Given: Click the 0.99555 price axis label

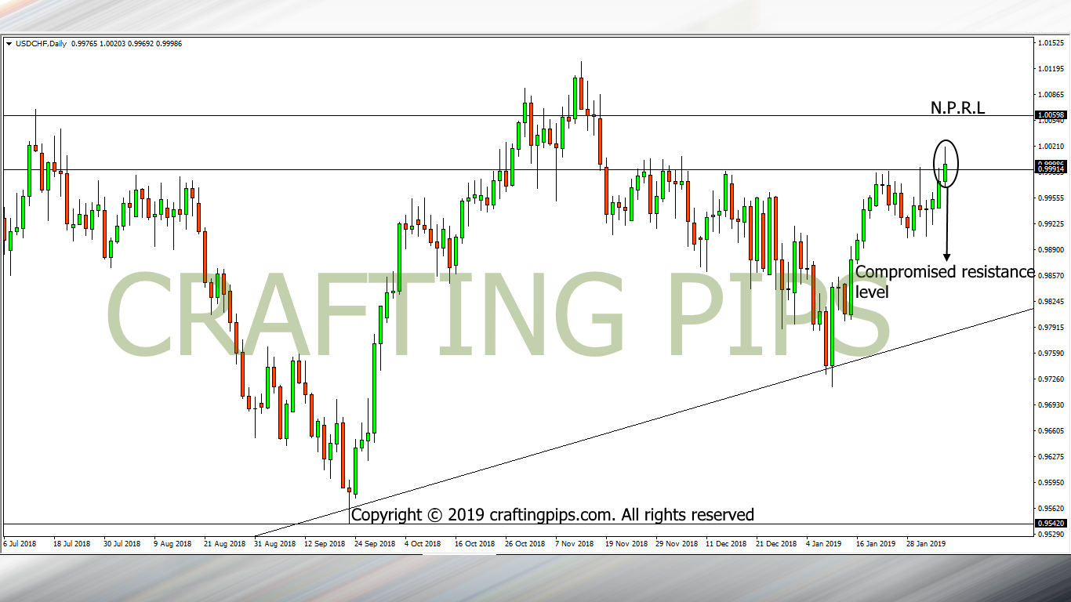Looking at the screenshot, I should click(x=1050, y=198).
